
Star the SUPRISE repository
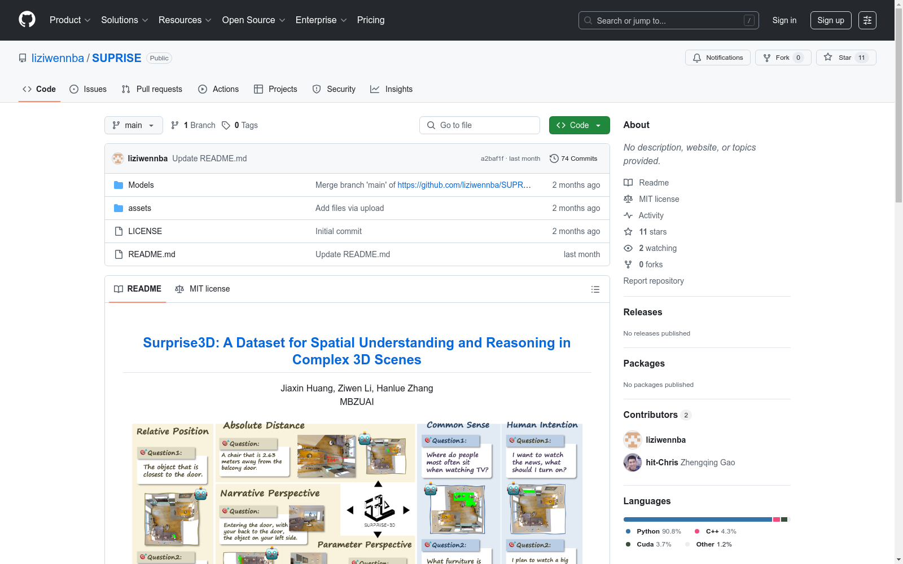point(846,58)
